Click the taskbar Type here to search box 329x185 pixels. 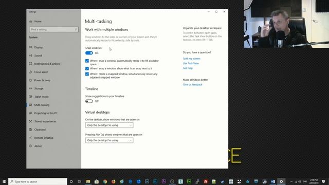pyautogui.click(x=38, y=181)
